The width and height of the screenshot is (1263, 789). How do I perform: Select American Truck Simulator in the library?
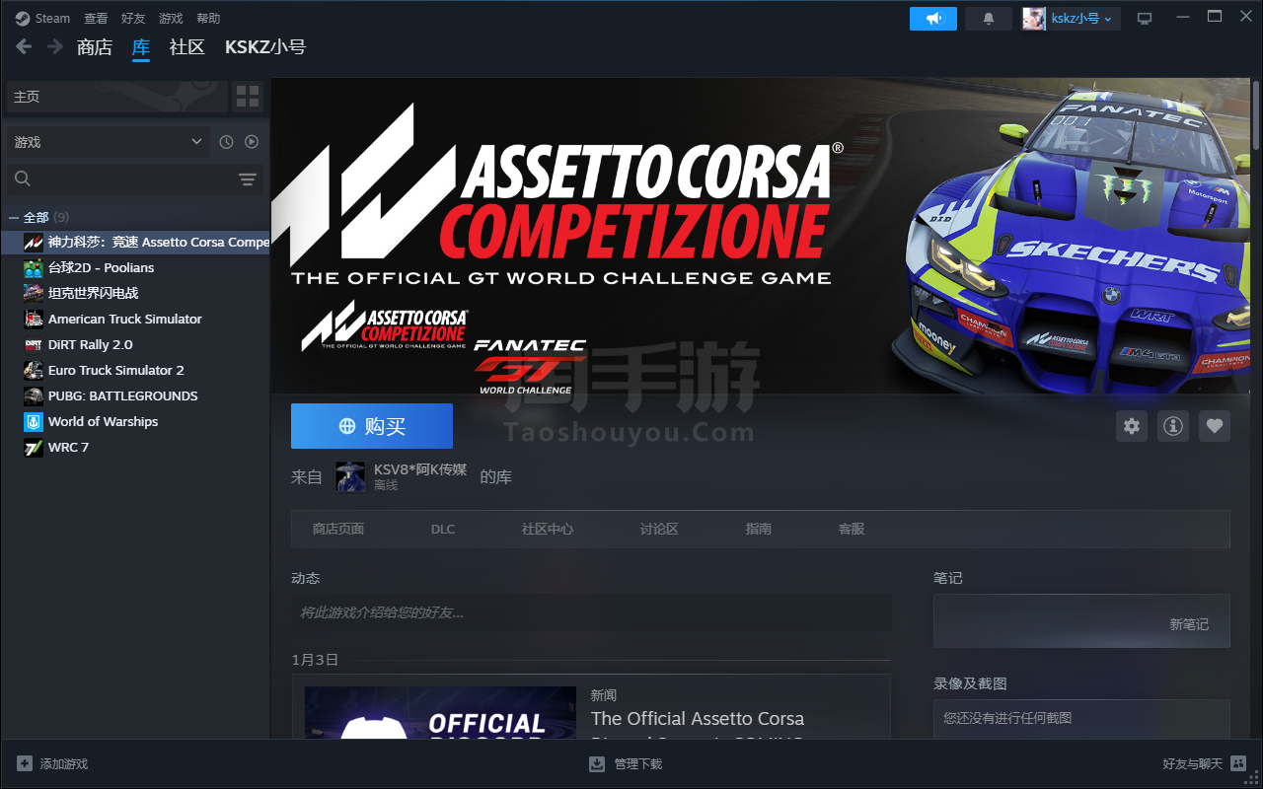[x=135, y=319]
